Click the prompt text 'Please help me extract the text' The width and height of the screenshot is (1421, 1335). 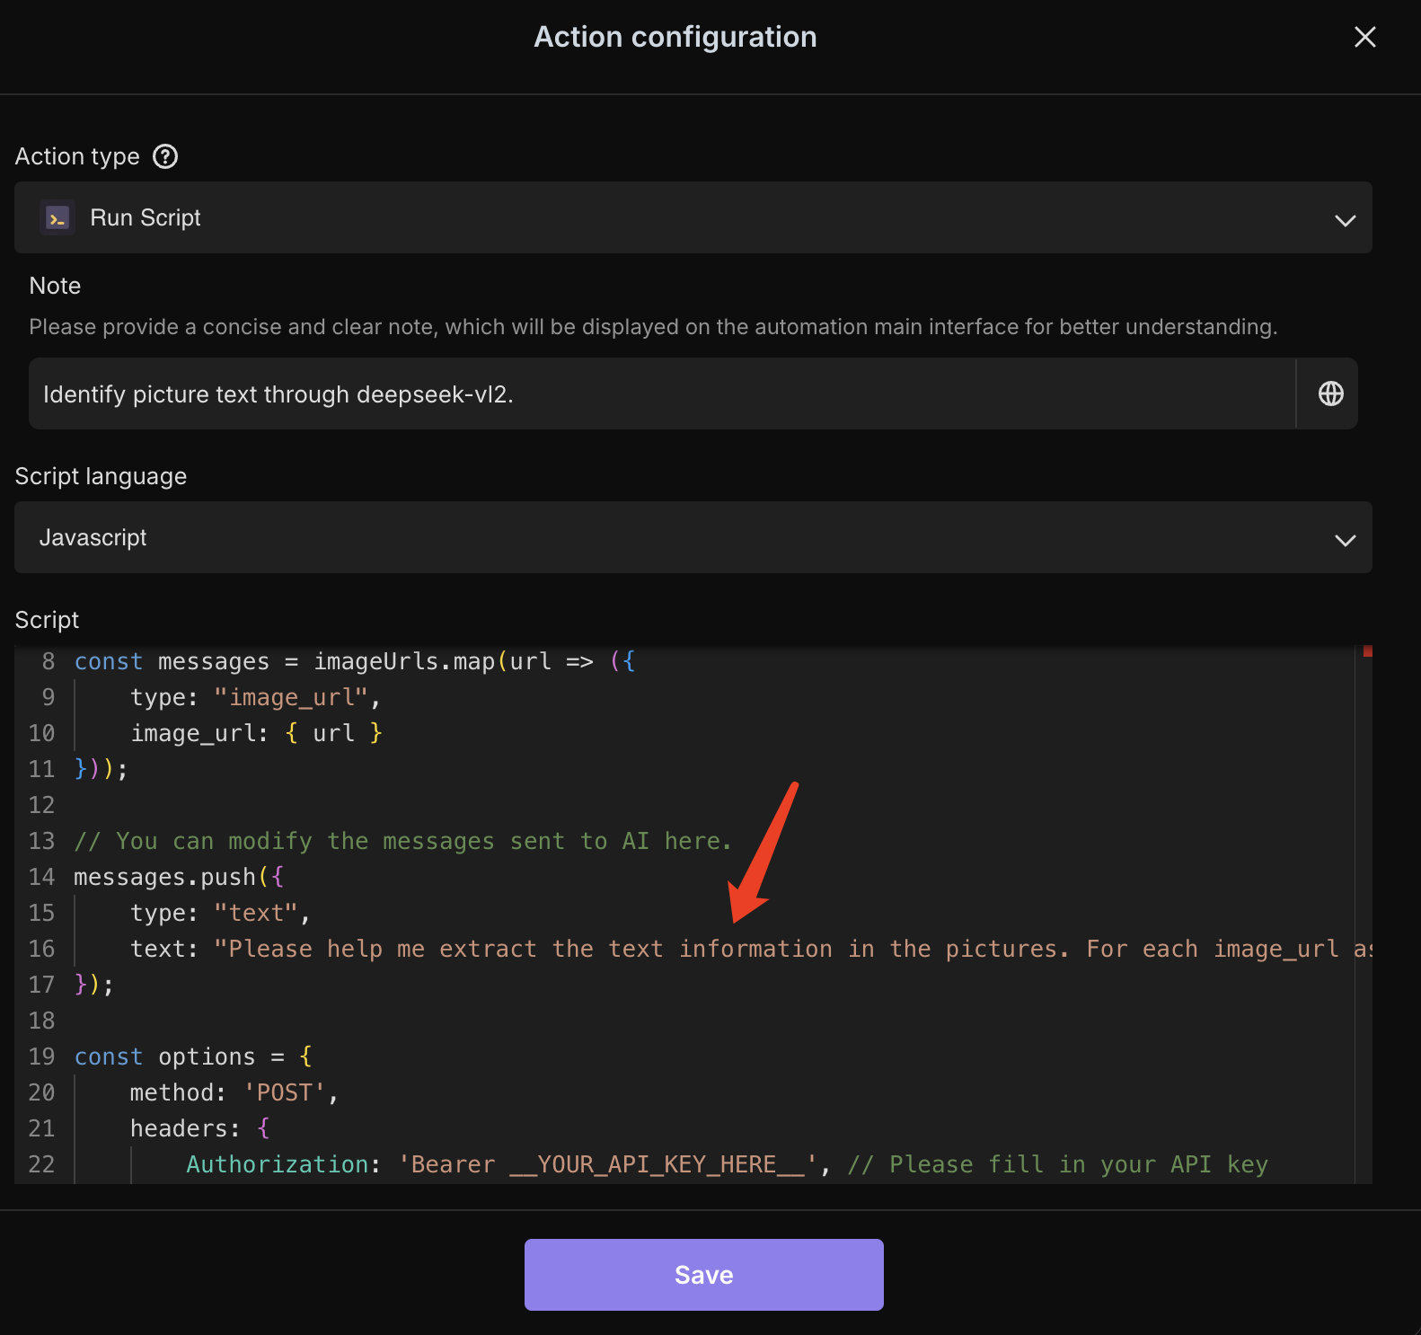(x=446, y=949)
